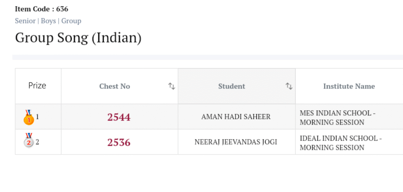Click the Chest No sort arrows icon
Image resolution: width=403 pixels, height=192 pixels.
tap(172, 86)
